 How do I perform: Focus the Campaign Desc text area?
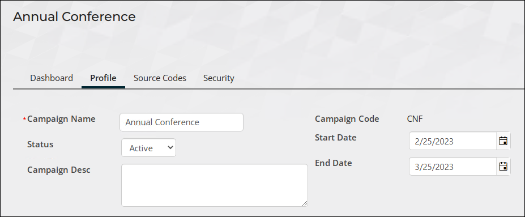point(215,185)
